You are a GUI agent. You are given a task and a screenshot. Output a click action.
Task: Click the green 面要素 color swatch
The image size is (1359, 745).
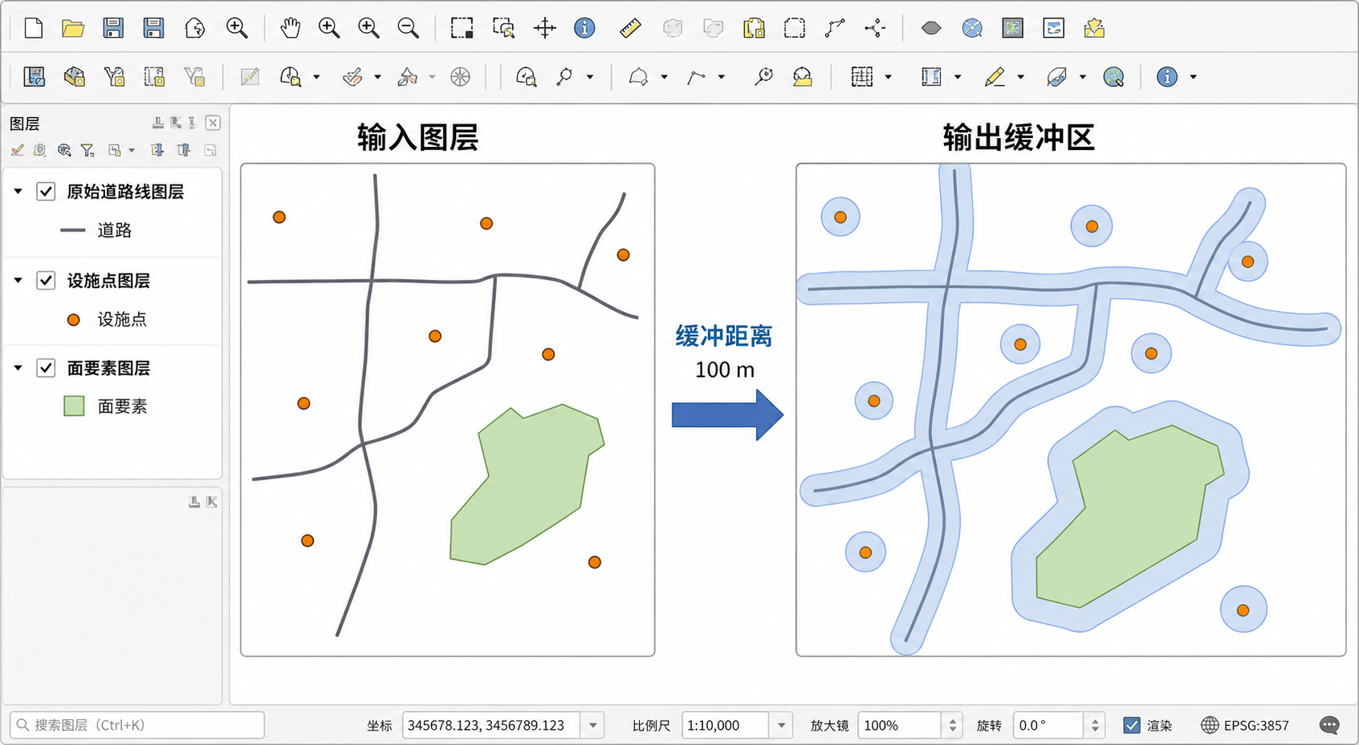[x=74, y=406]
